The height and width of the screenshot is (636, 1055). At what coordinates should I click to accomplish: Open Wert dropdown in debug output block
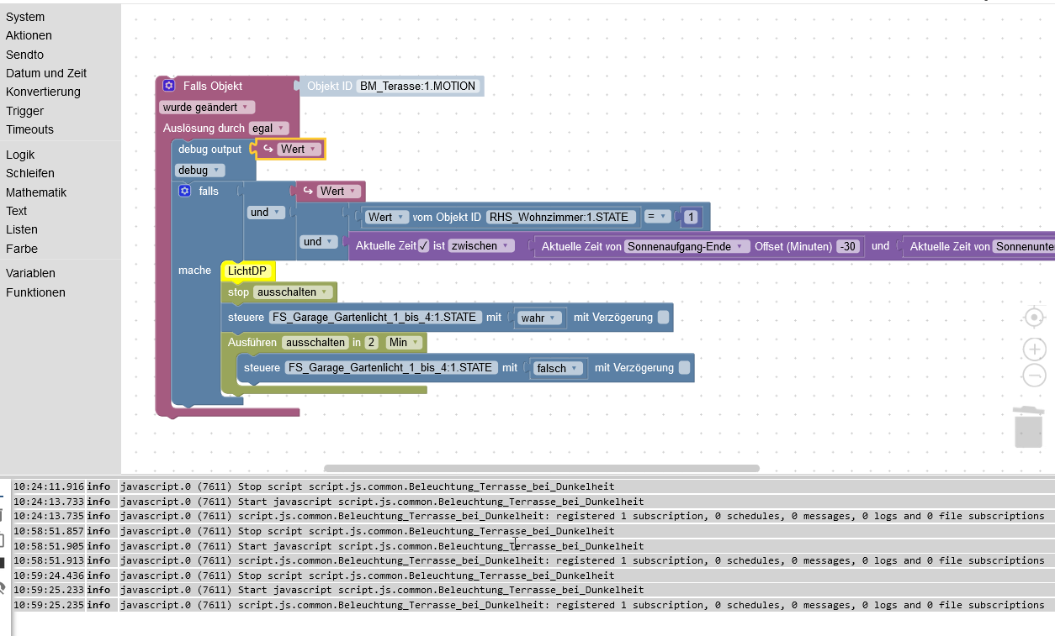[x=299, y=149]
